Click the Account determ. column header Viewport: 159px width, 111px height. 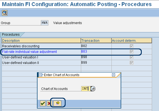tap(132, 41)
